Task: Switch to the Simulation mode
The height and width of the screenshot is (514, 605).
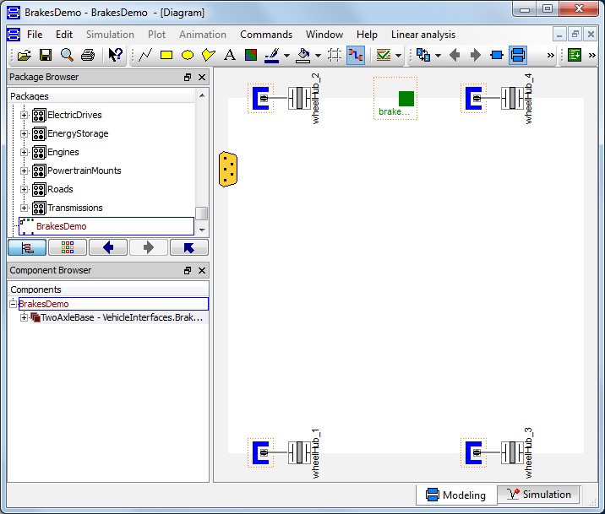Action: click(537, 495)
